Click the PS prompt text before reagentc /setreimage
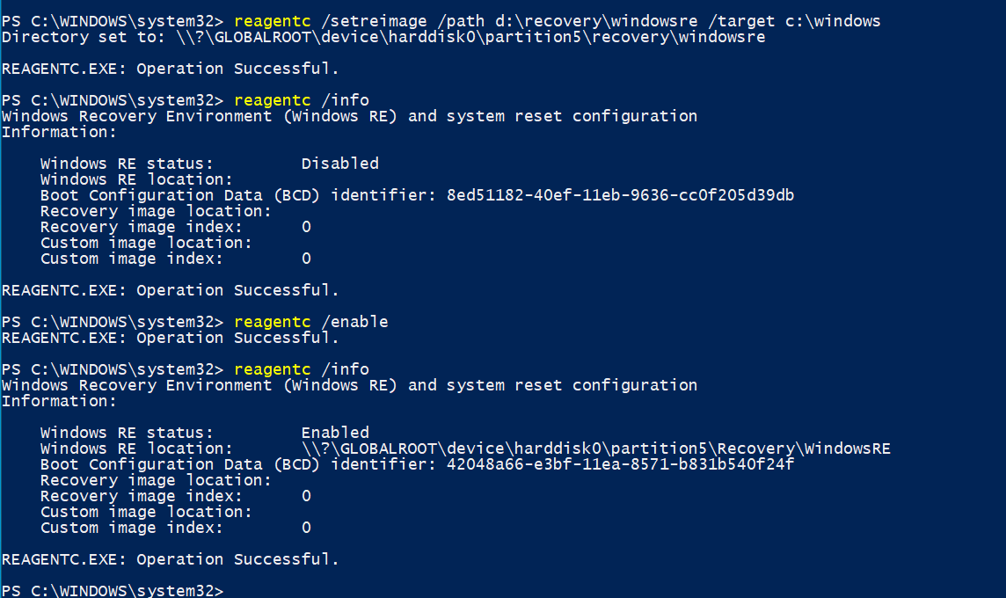Viewport: 1006px width, 598px height. point(113,20)
